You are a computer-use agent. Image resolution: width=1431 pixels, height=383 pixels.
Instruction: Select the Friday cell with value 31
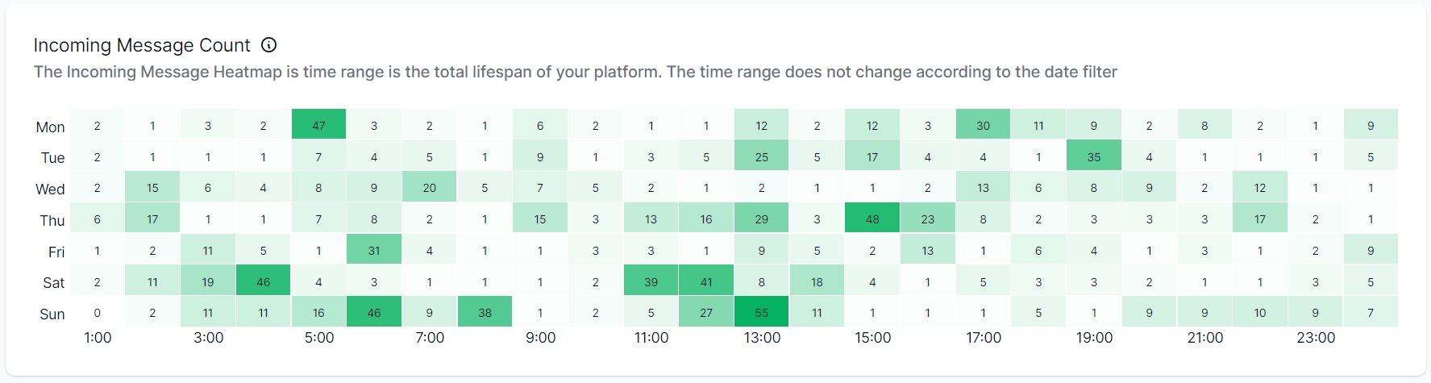point(374,250)
